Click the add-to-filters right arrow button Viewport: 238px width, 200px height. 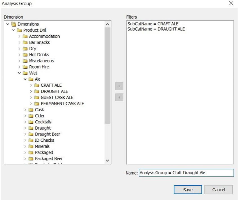coord(119,86)
